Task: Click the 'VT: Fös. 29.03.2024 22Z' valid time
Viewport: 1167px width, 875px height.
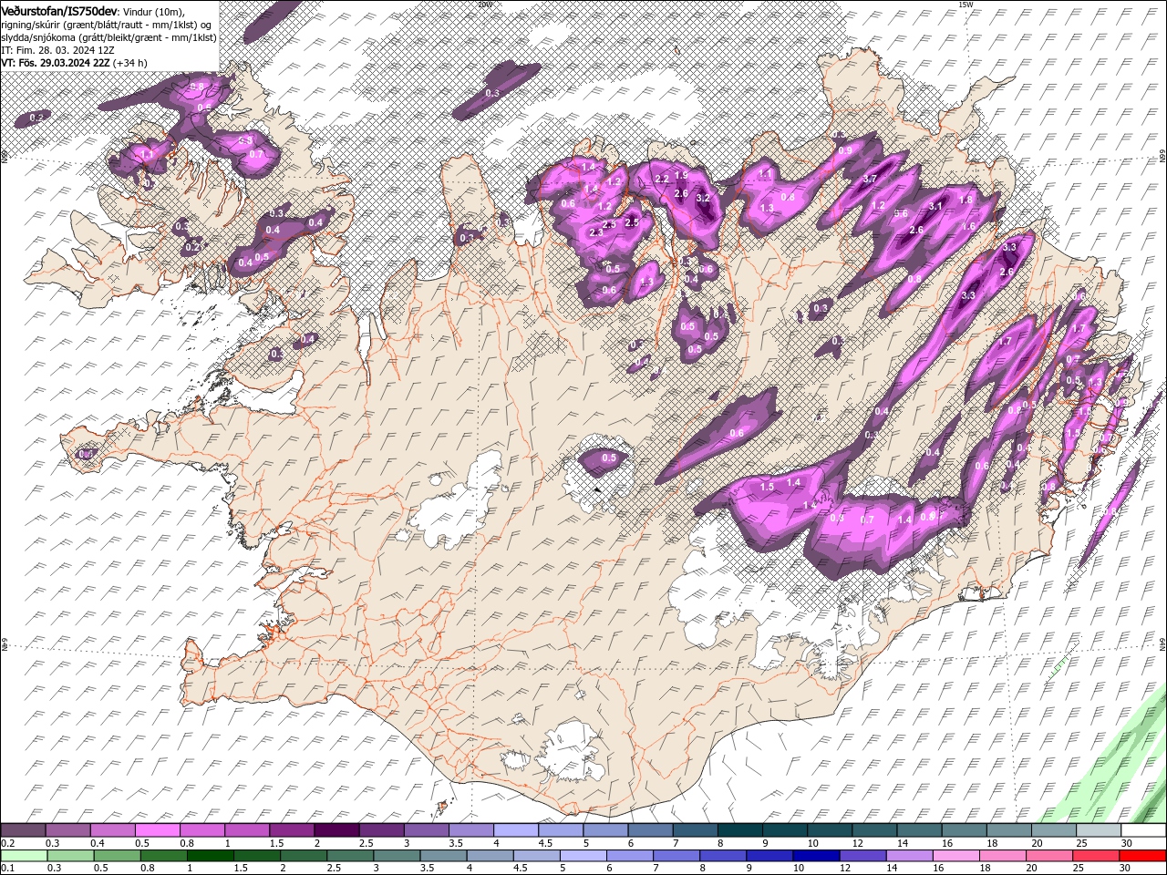Action: pos(56,63)
